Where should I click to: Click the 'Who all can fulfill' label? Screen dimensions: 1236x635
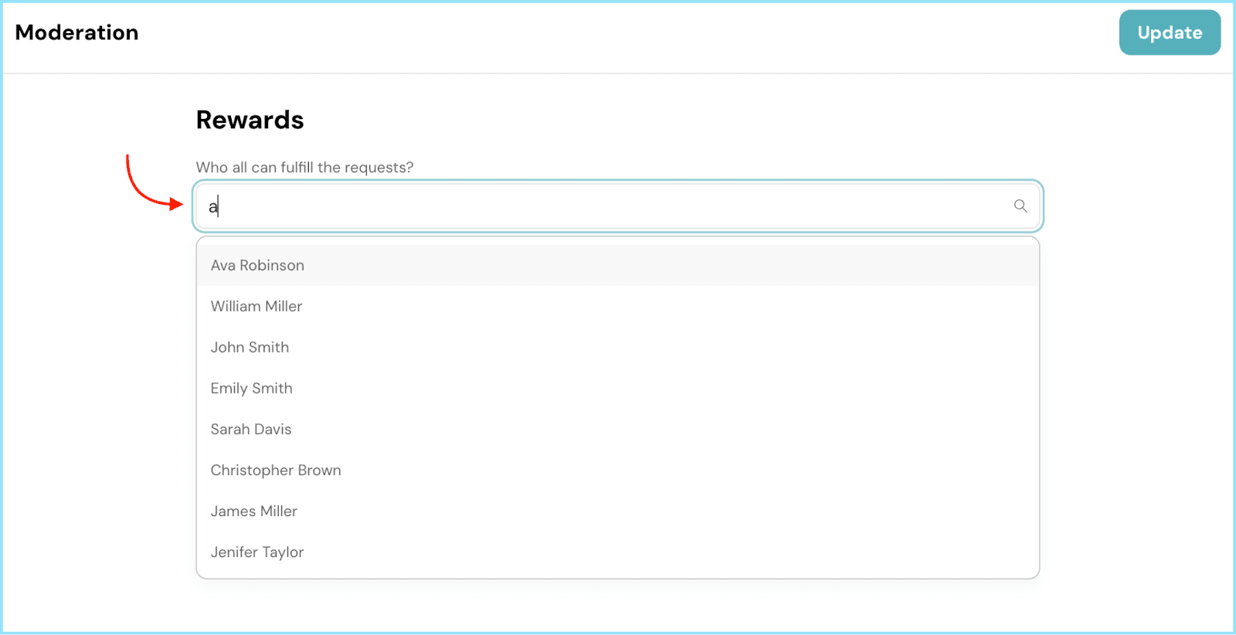click(304, 167)
